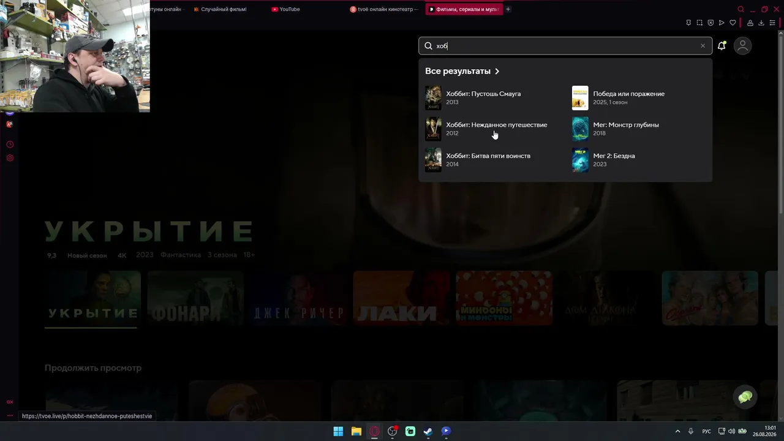Open the user profile avatar
784x441 pixels.
pos(742,46)
